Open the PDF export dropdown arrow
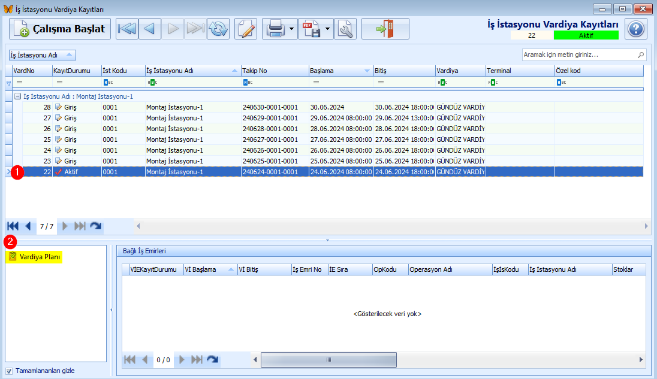The height and width of the screenshot is (379, 657). click(x=328, y=29)
